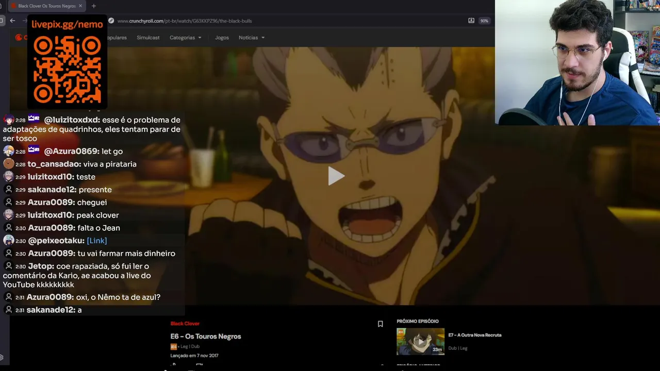Open E7 - A Outra Nova Recruta title
This screenshot has width=660, height=371.
pyautogui.click(x=474, y=335)
